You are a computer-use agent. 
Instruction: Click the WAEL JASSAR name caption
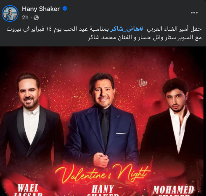pyautogui.click(x=28, y=190)
